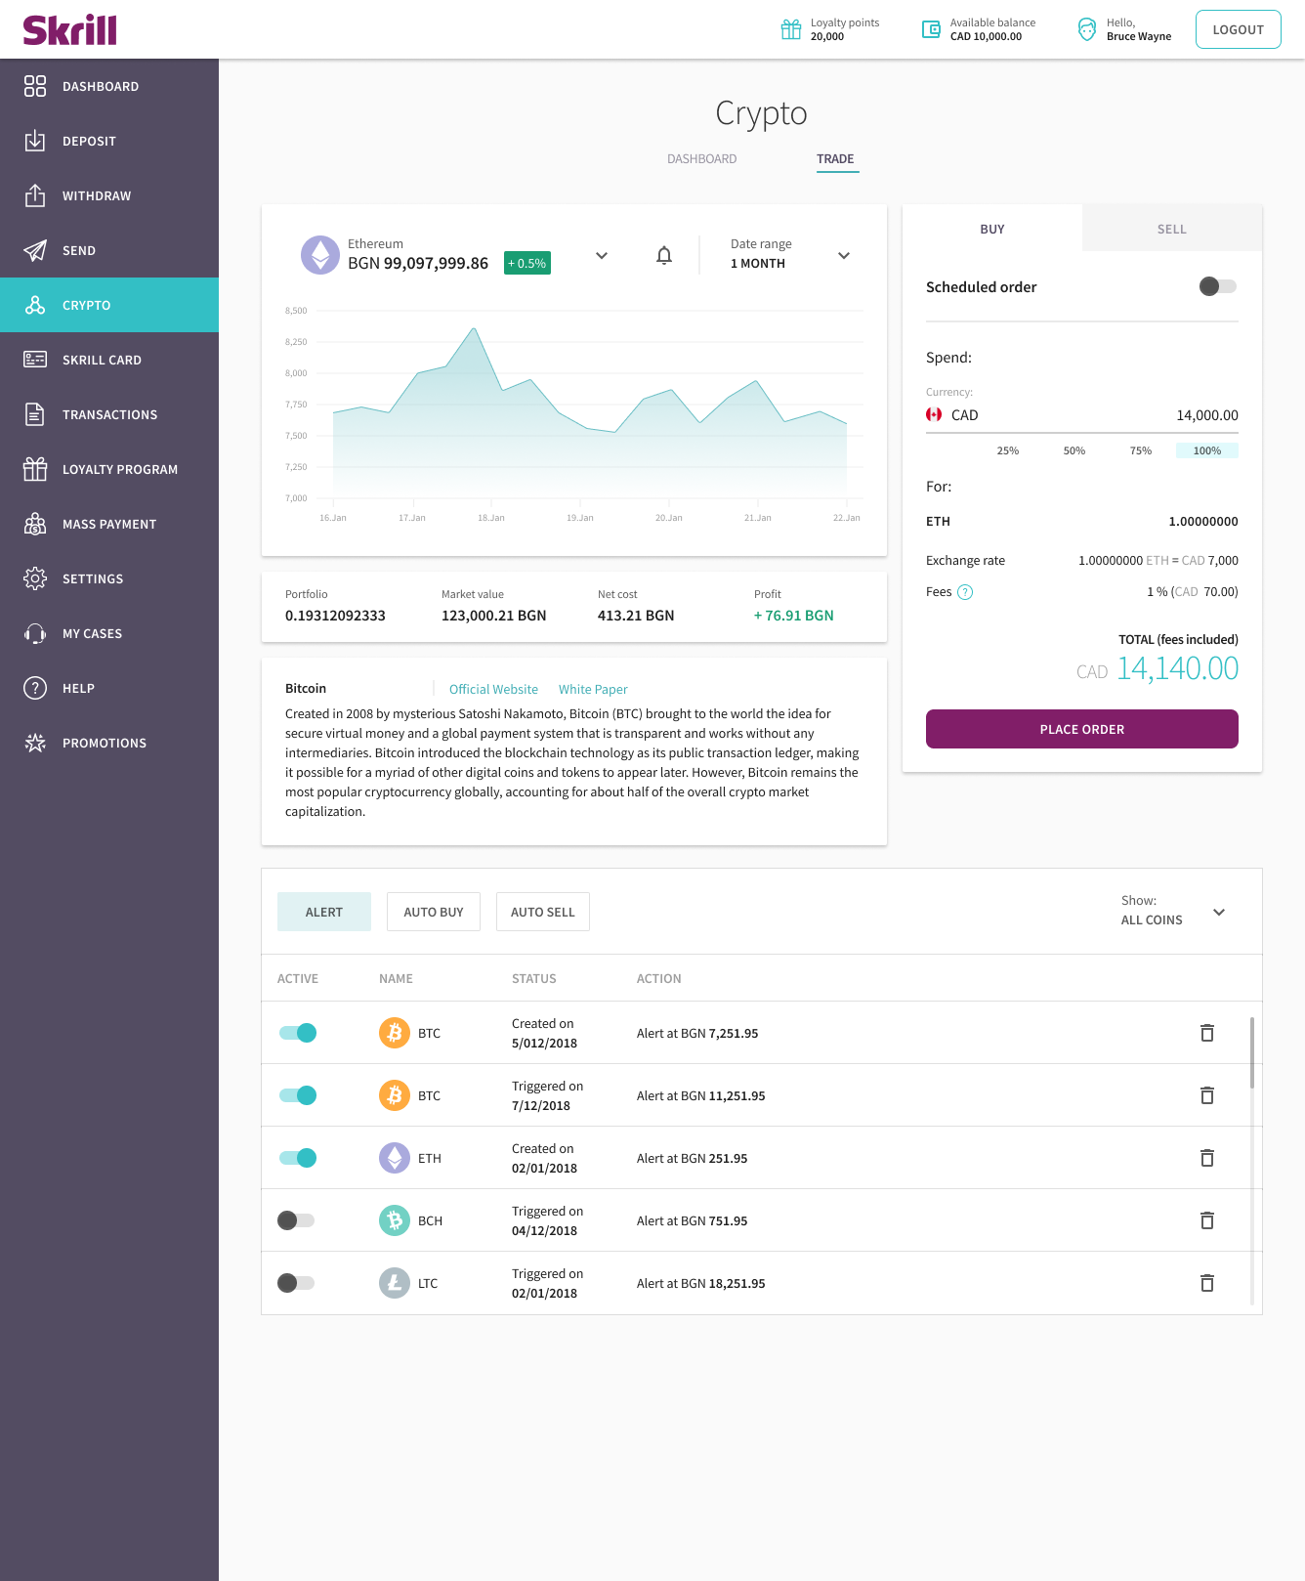Screen dimensions: 1305x1581
Task: Click the ETH amount field 1.00000000
Action: click(x=1203, y=522)
